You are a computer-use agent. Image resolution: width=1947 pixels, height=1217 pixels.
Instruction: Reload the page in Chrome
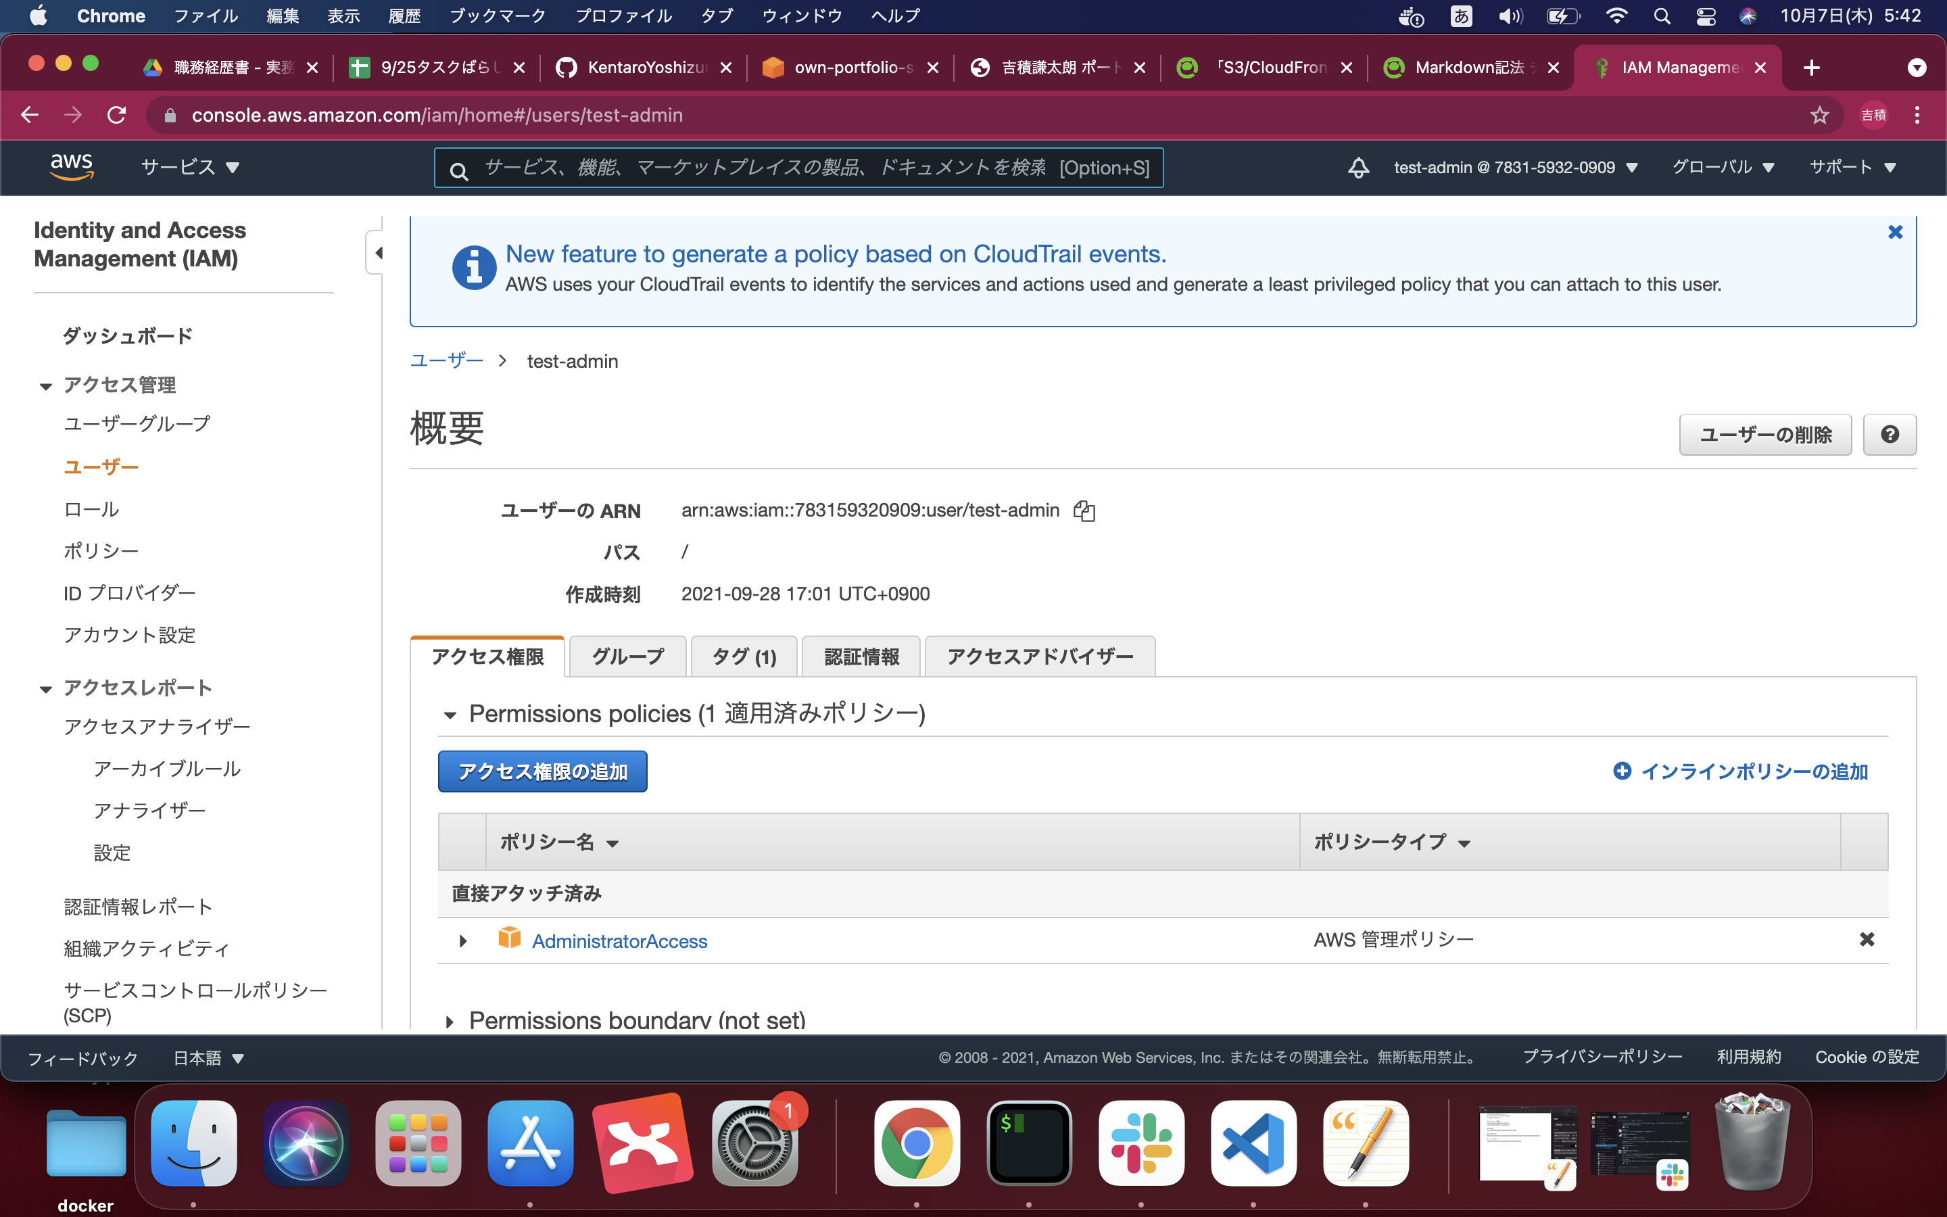click(118, 114)
